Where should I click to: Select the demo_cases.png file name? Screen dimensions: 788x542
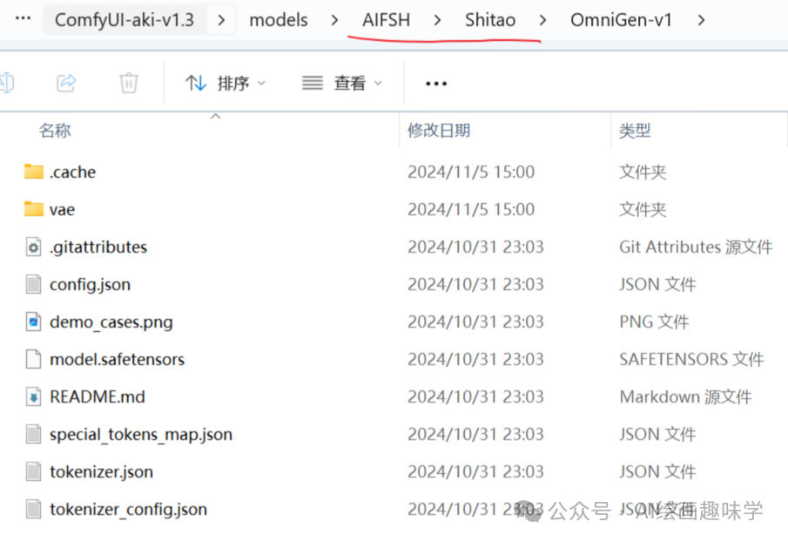tap(111, 322)
